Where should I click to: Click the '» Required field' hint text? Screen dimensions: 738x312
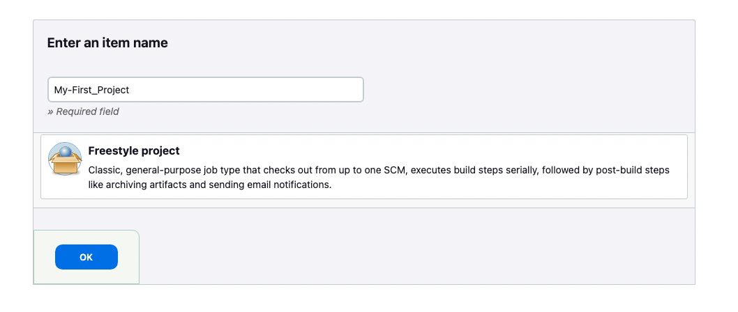click(83, 111)
